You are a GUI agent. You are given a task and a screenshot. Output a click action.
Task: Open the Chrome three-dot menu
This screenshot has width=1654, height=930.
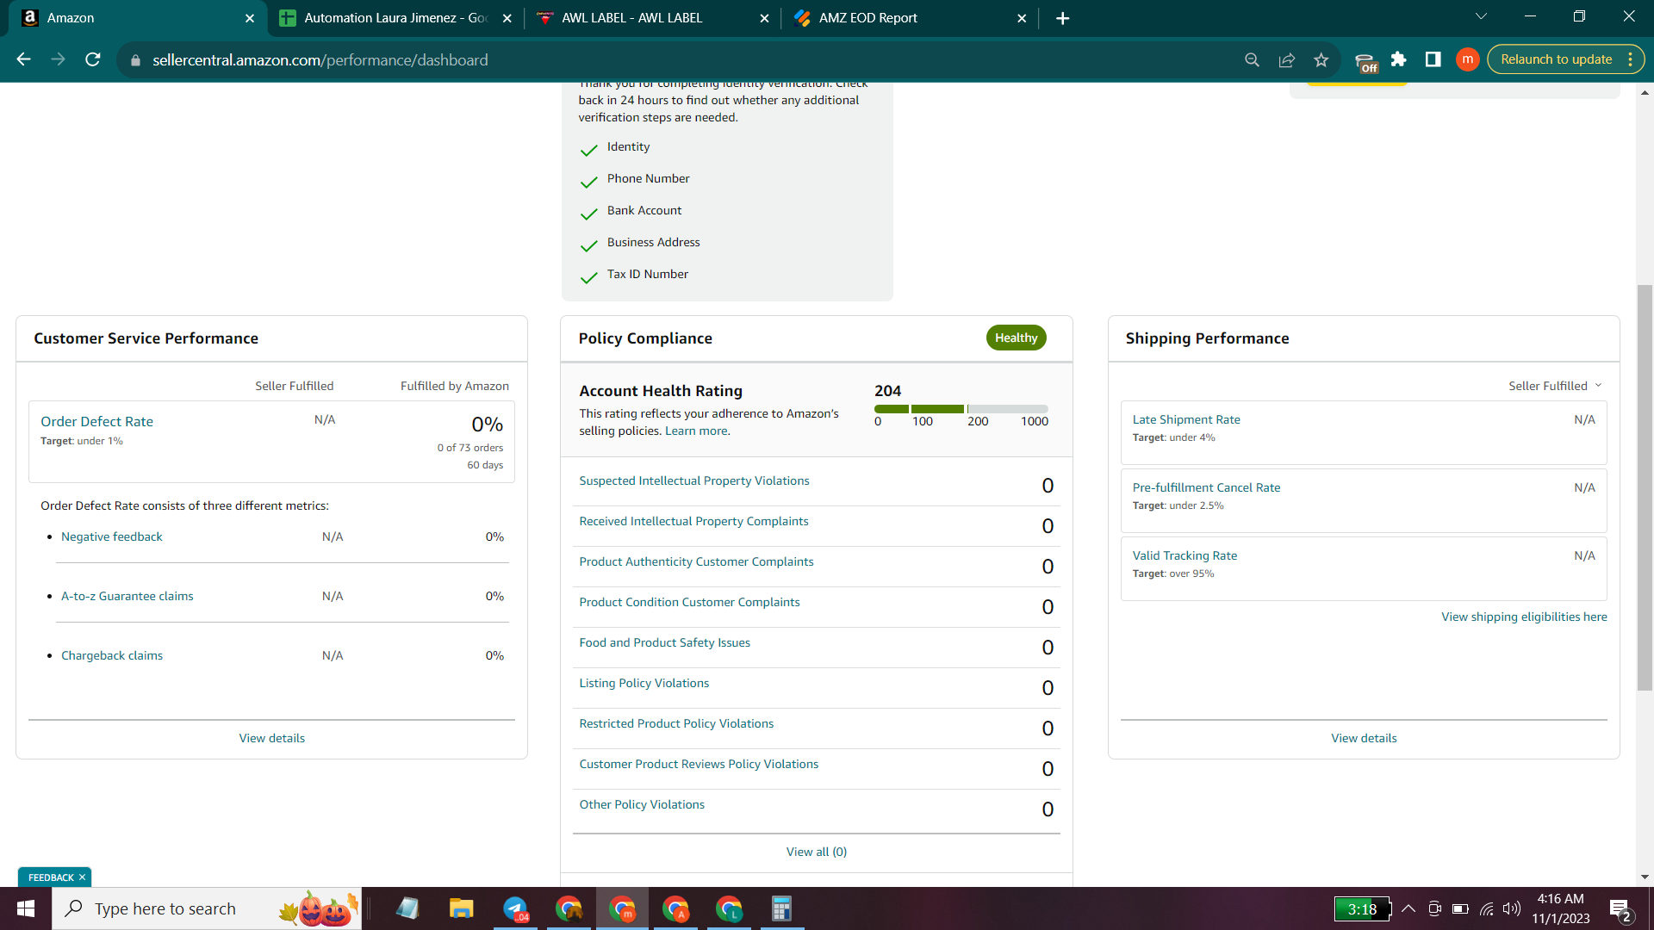[1631, 59]
